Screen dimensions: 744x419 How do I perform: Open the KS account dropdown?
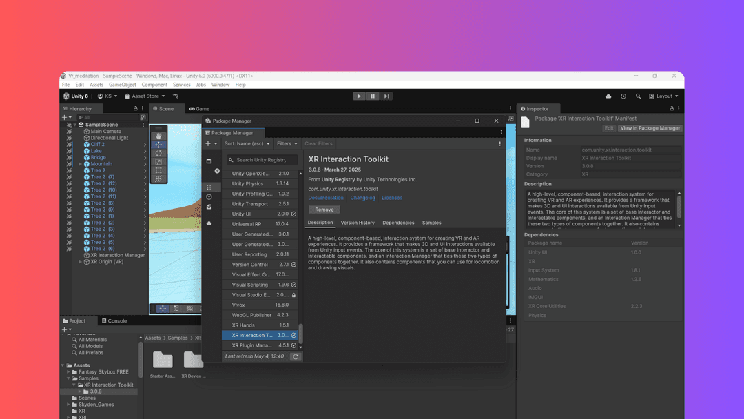pos(107,96)
